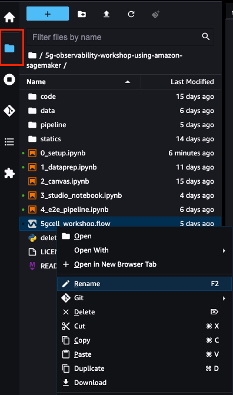
Task: Click the LICENSE file icon
Action: pyautogui.click(x=32, y=252)
